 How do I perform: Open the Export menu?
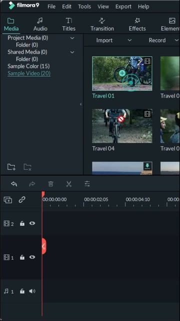(x=123, y=7)
